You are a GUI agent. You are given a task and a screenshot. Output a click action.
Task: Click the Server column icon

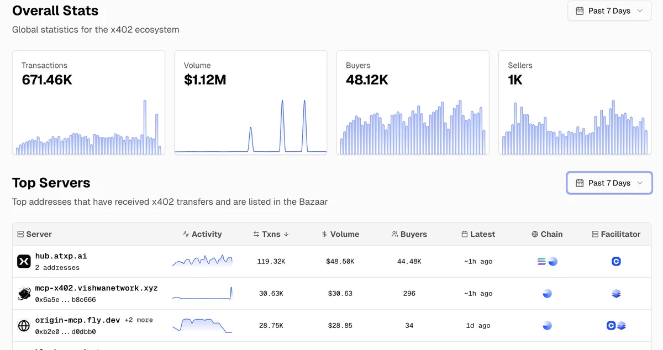tap(20, 234)
